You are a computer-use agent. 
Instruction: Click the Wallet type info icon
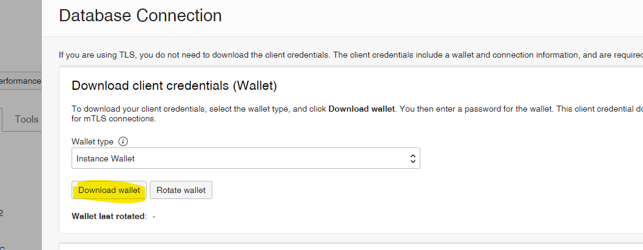[x=123, y=141]
